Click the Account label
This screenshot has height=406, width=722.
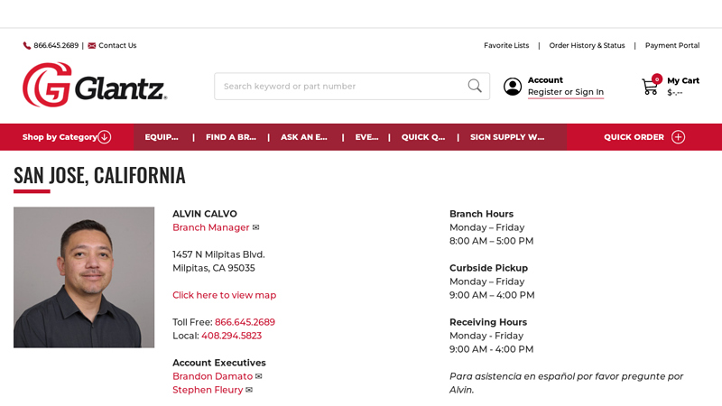click(545, 80)
